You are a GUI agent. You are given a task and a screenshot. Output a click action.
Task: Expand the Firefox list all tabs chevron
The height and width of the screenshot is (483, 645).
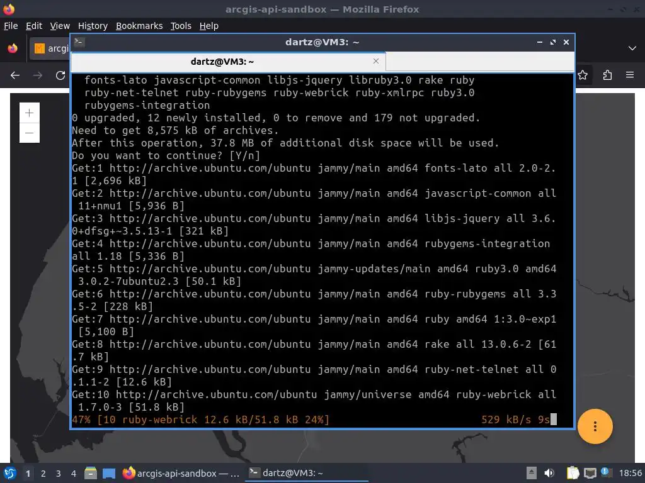(632, 48)
